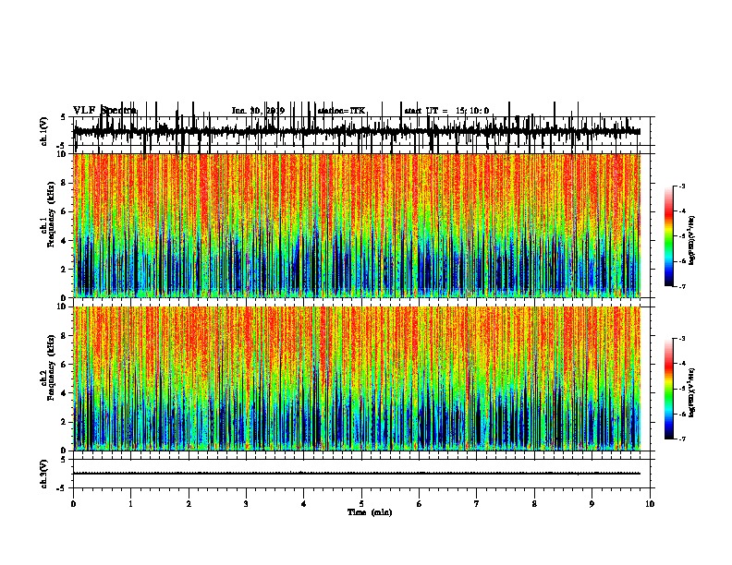The image size is (732, 565).
Task: Click the "8" kHz tick on ch.1 spectrogram
Action: tap(65, 183)
